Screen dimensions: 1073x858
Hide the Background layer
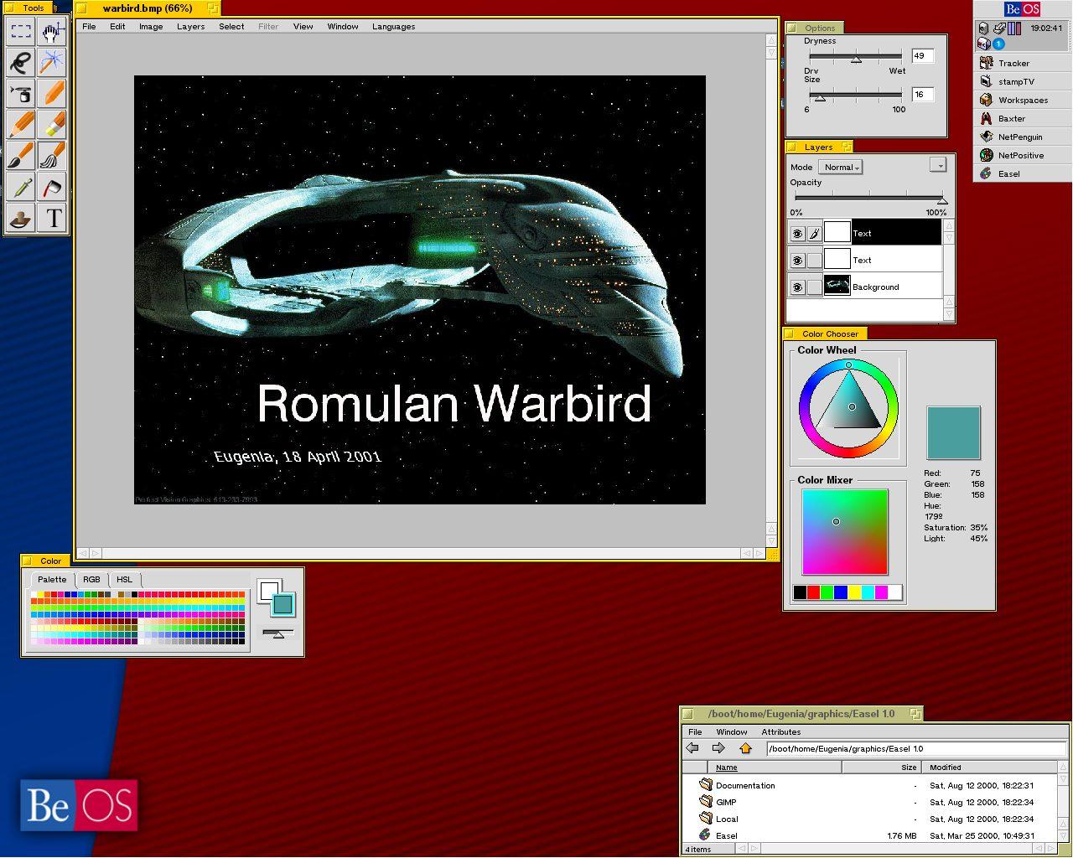pyautogui.click(x=797, y=287)
